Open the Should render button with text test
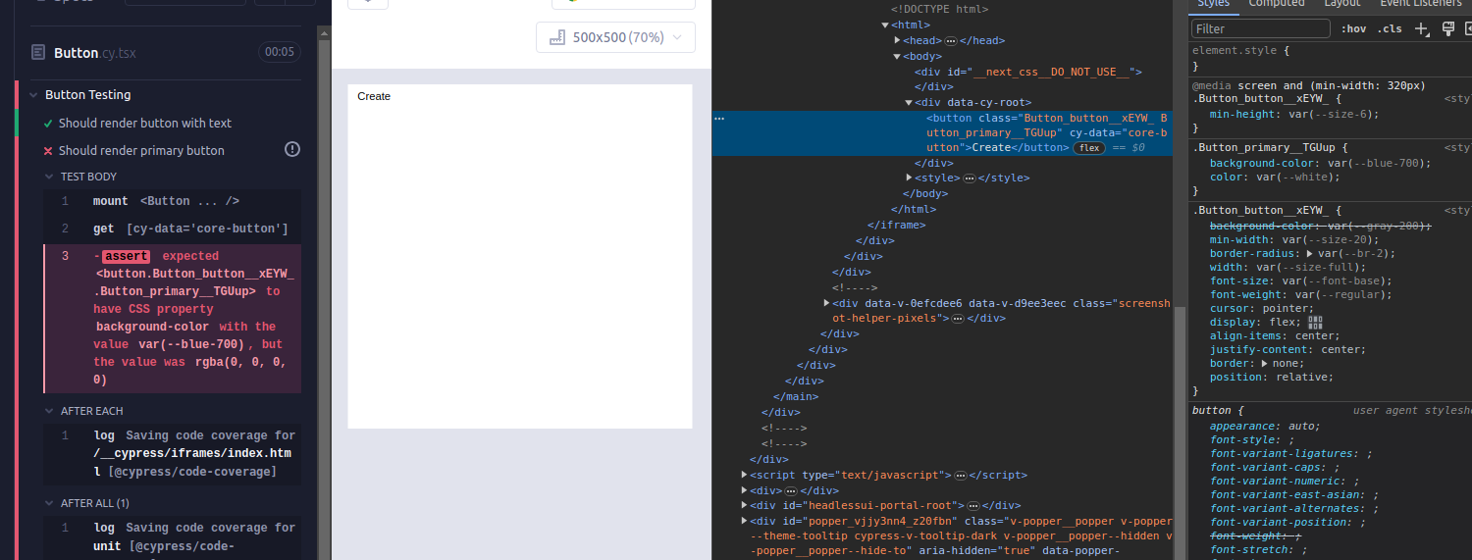1472x560 pixels. [x=145, y=123]
